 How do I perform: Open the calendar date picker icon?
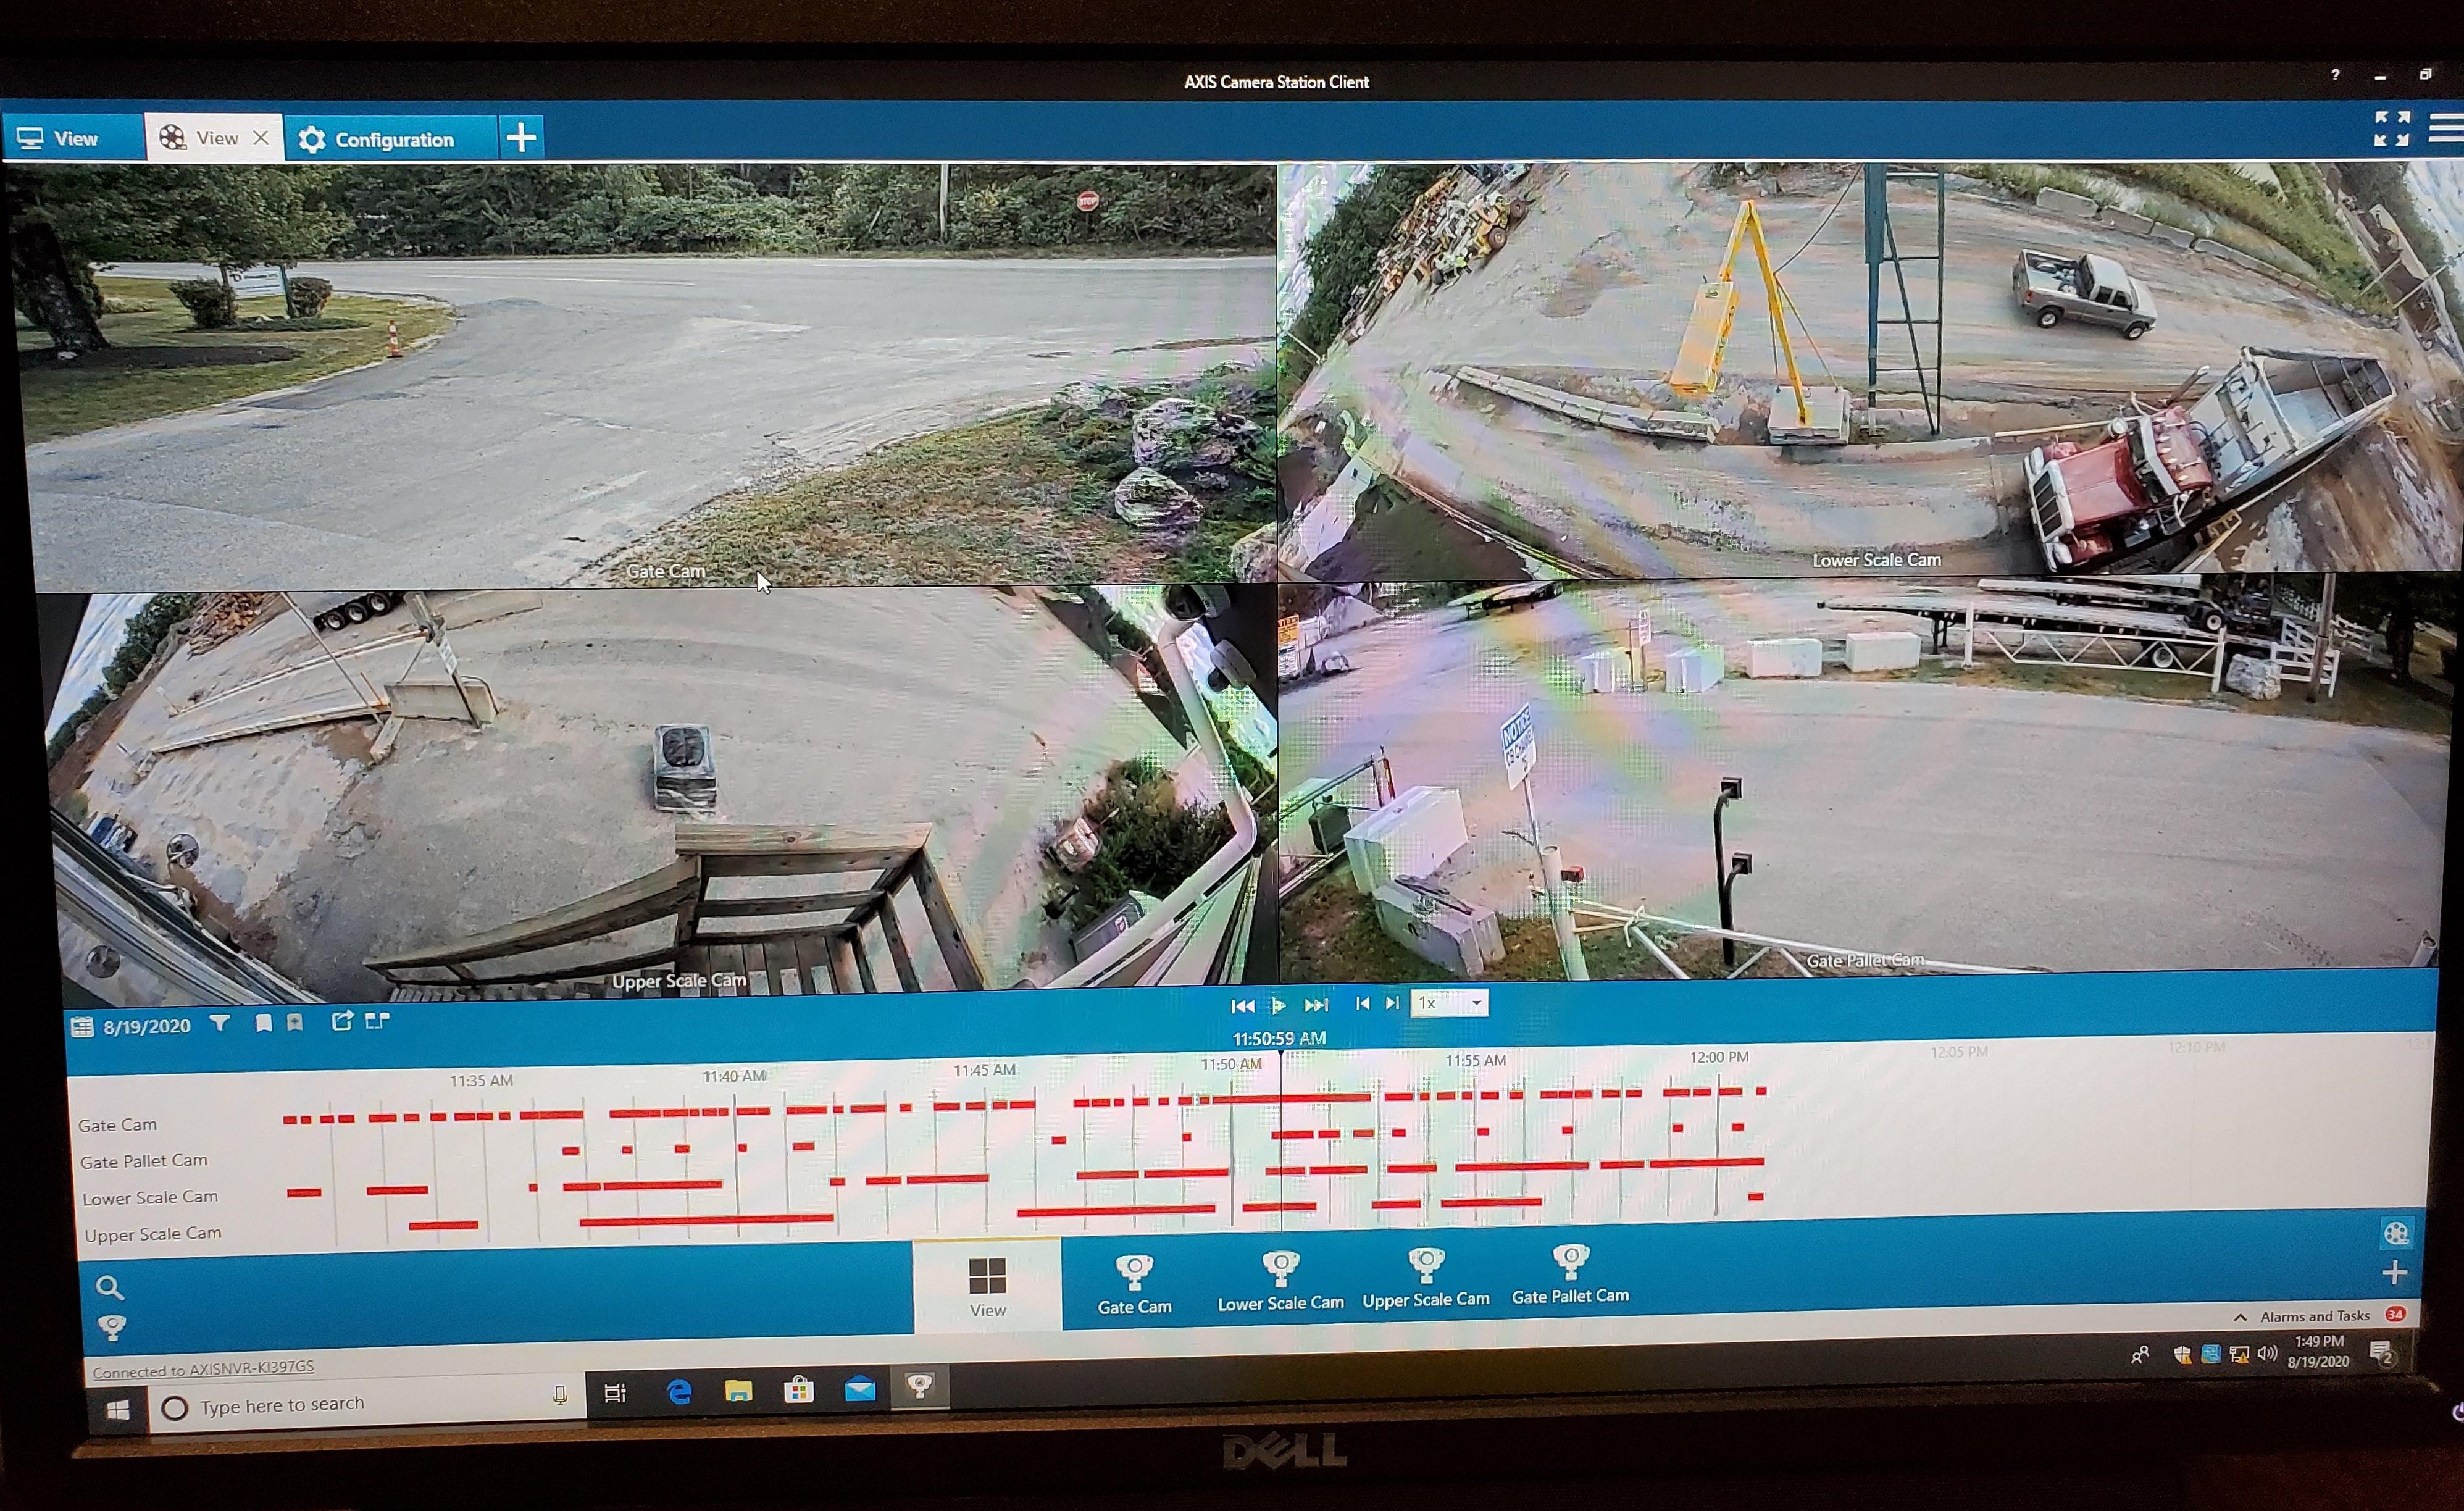point(82,1027)
